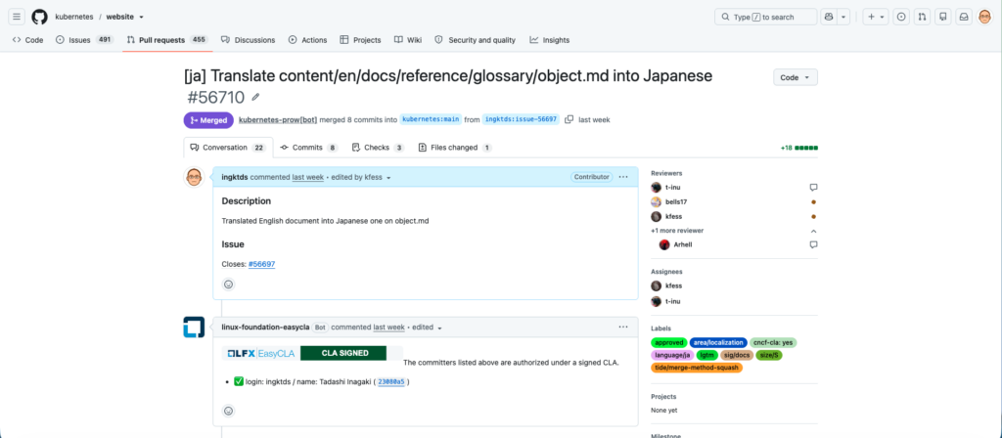Screen dimensions: 1002x438
Task: Add emoji reaction to easycla comment
Action: click(x=228, y=411)
